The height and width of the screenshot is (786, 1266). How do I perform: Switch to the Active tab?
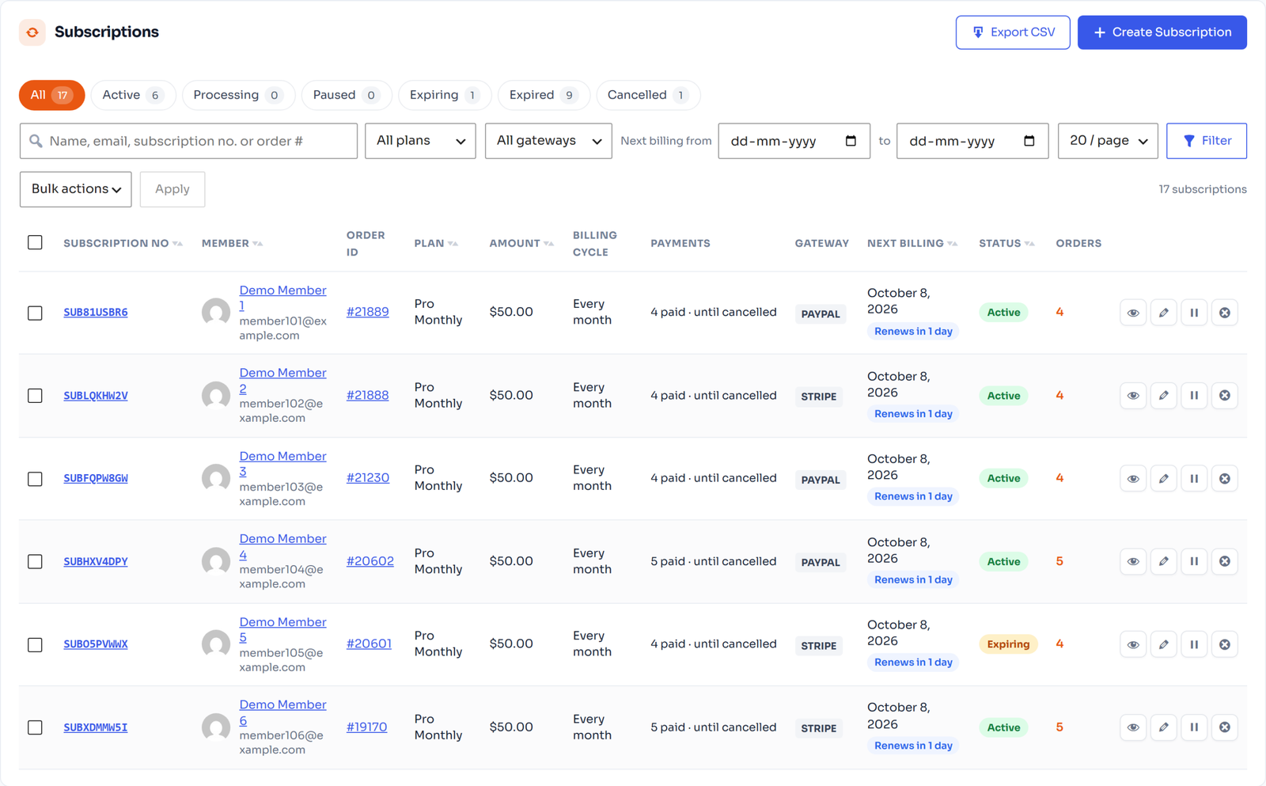tap(133, 95)
